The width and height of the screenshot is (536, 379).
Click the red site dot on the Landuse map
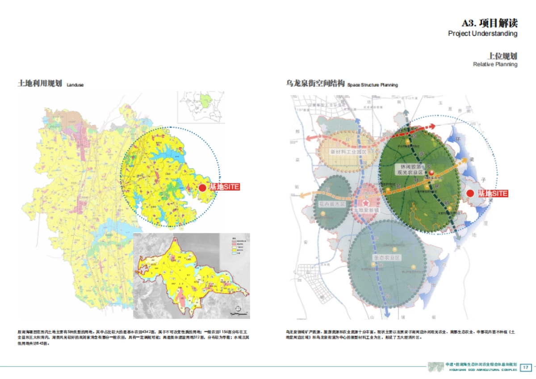click(202, 188)
